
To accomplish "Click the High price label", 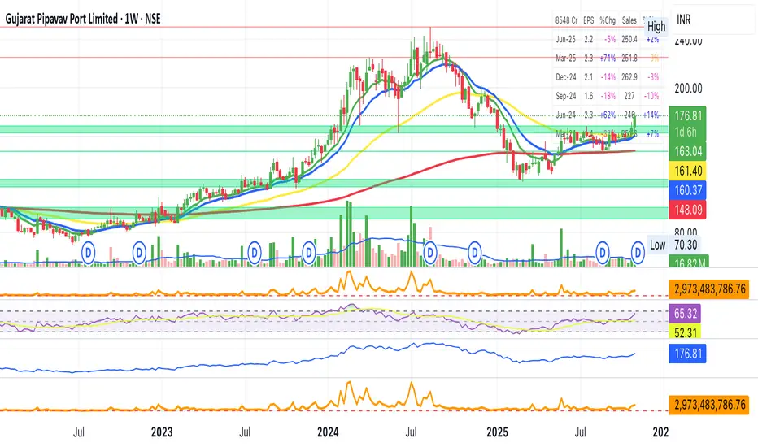I will [x=656, y=26].
